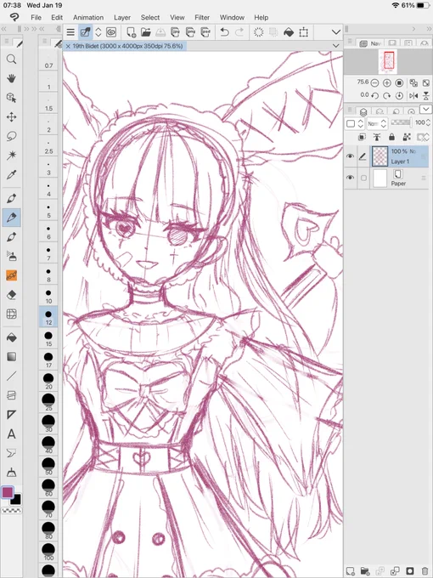This screenshot has height=578, width=433.
Task: Select the Operation object tool
Action: point(11,98)
